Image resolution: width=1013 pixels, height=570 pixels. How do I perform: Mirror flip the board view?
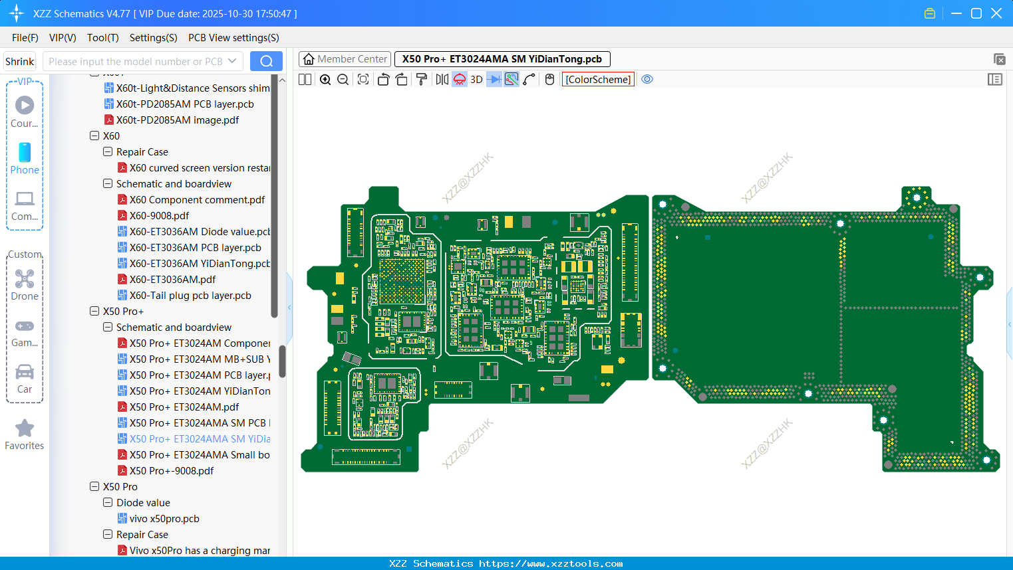point(442,80)
